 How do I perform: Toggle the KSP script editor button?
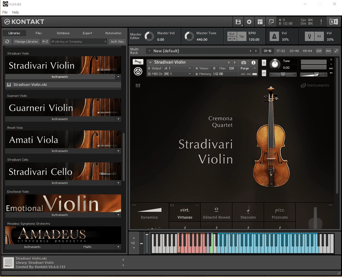319,51
